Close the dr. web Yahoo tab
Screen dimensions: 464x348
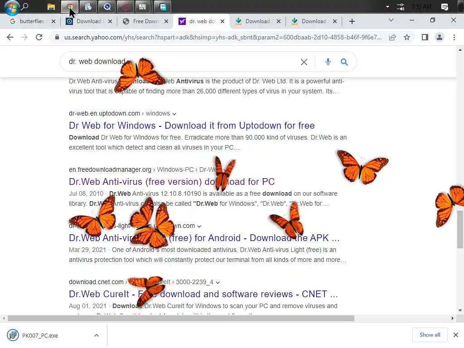[x=222, y=21]
